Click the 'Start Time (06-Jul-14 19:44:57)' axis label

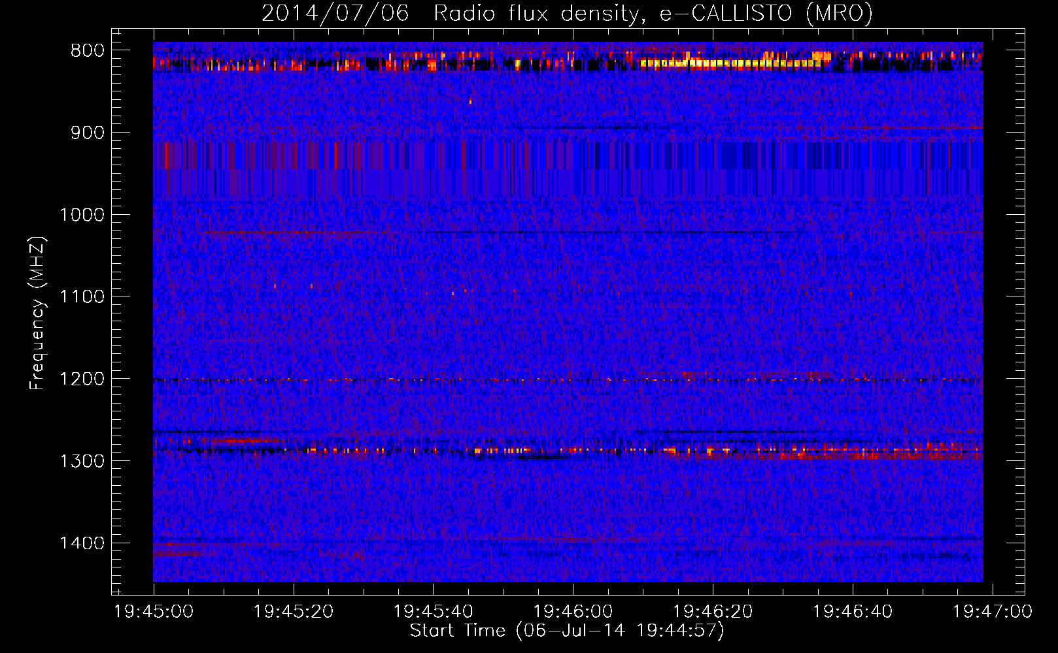567,631
